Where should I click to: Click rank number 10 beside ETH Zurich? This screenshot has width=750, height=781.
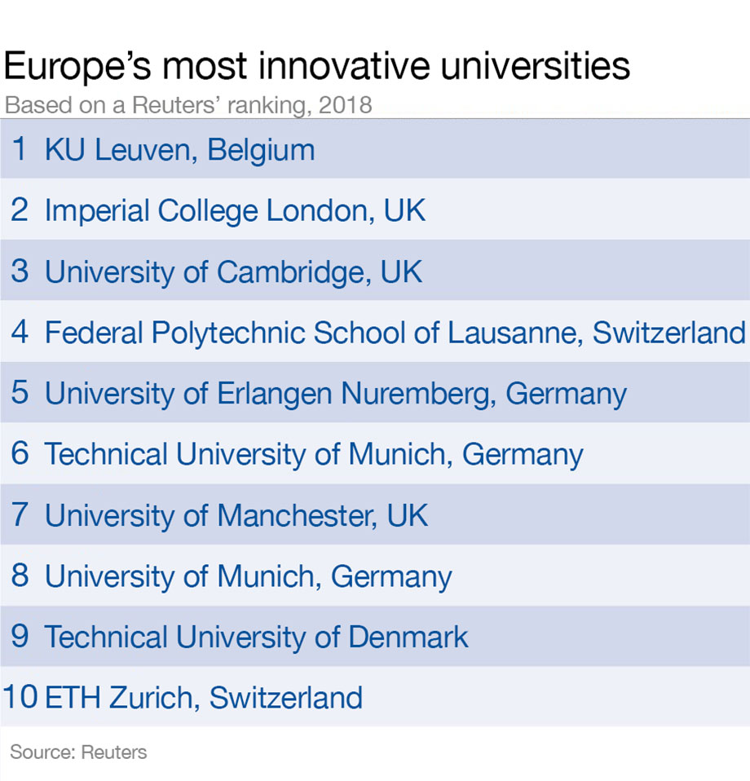coord(20,698)
